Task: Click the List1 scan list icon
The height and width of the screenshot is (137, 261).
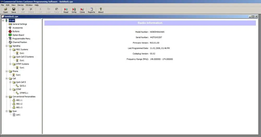Action: (x=14, y=115)
